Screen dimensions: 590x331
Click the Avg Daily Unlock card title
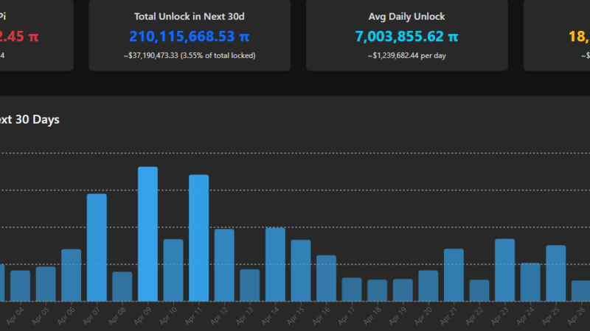point(406,16)
